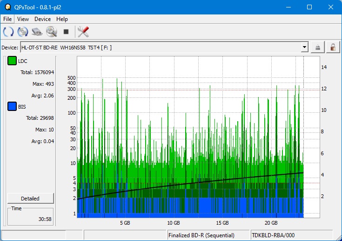Click the drive scanner device icon
This screenshot has height=241, width=342.
coord(37,32)
